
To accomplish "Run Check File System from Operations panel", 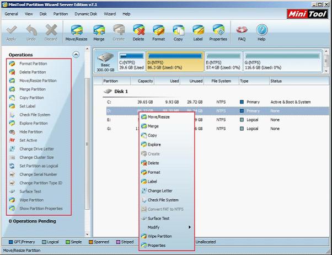I will [x=35, y=115].
